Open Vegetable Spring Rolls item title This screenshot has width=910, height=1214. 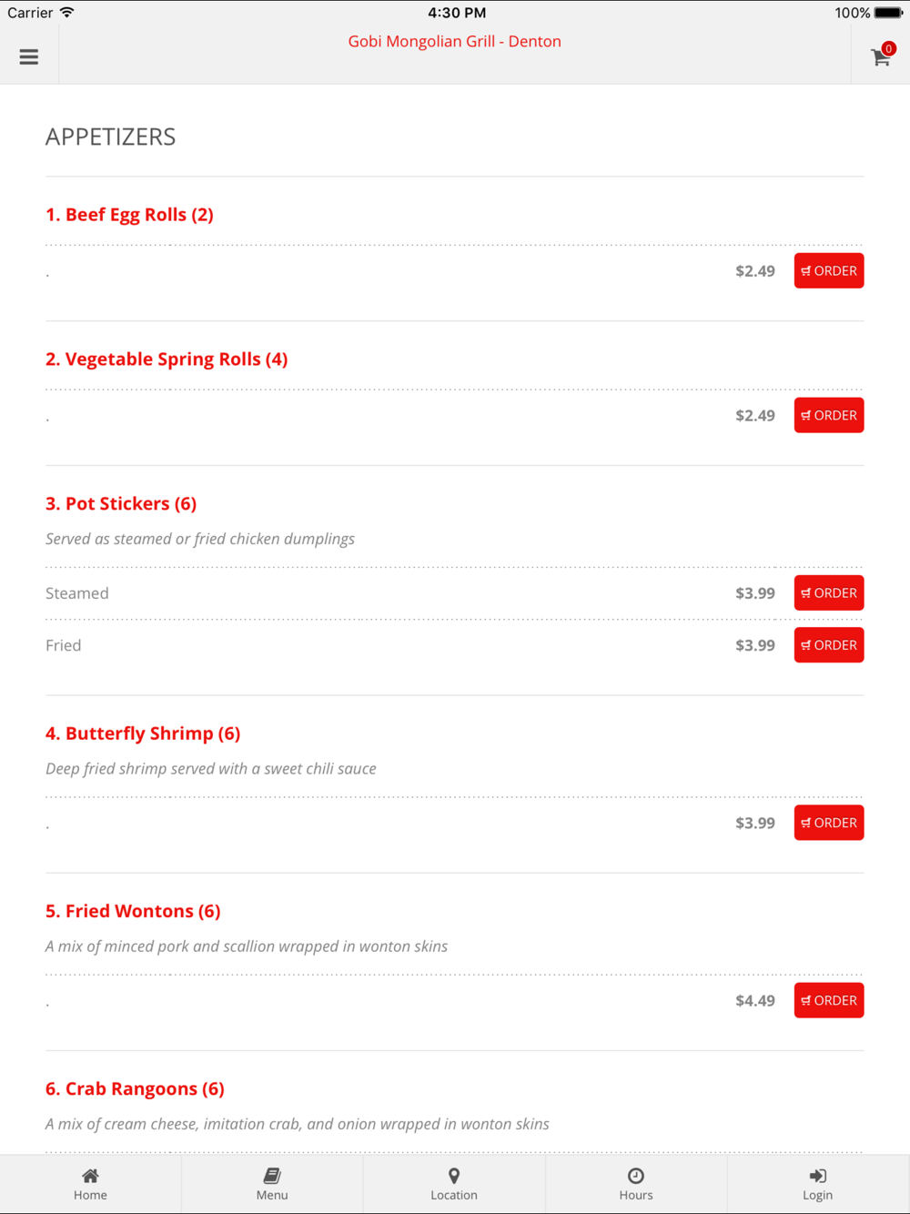[167, 359]
